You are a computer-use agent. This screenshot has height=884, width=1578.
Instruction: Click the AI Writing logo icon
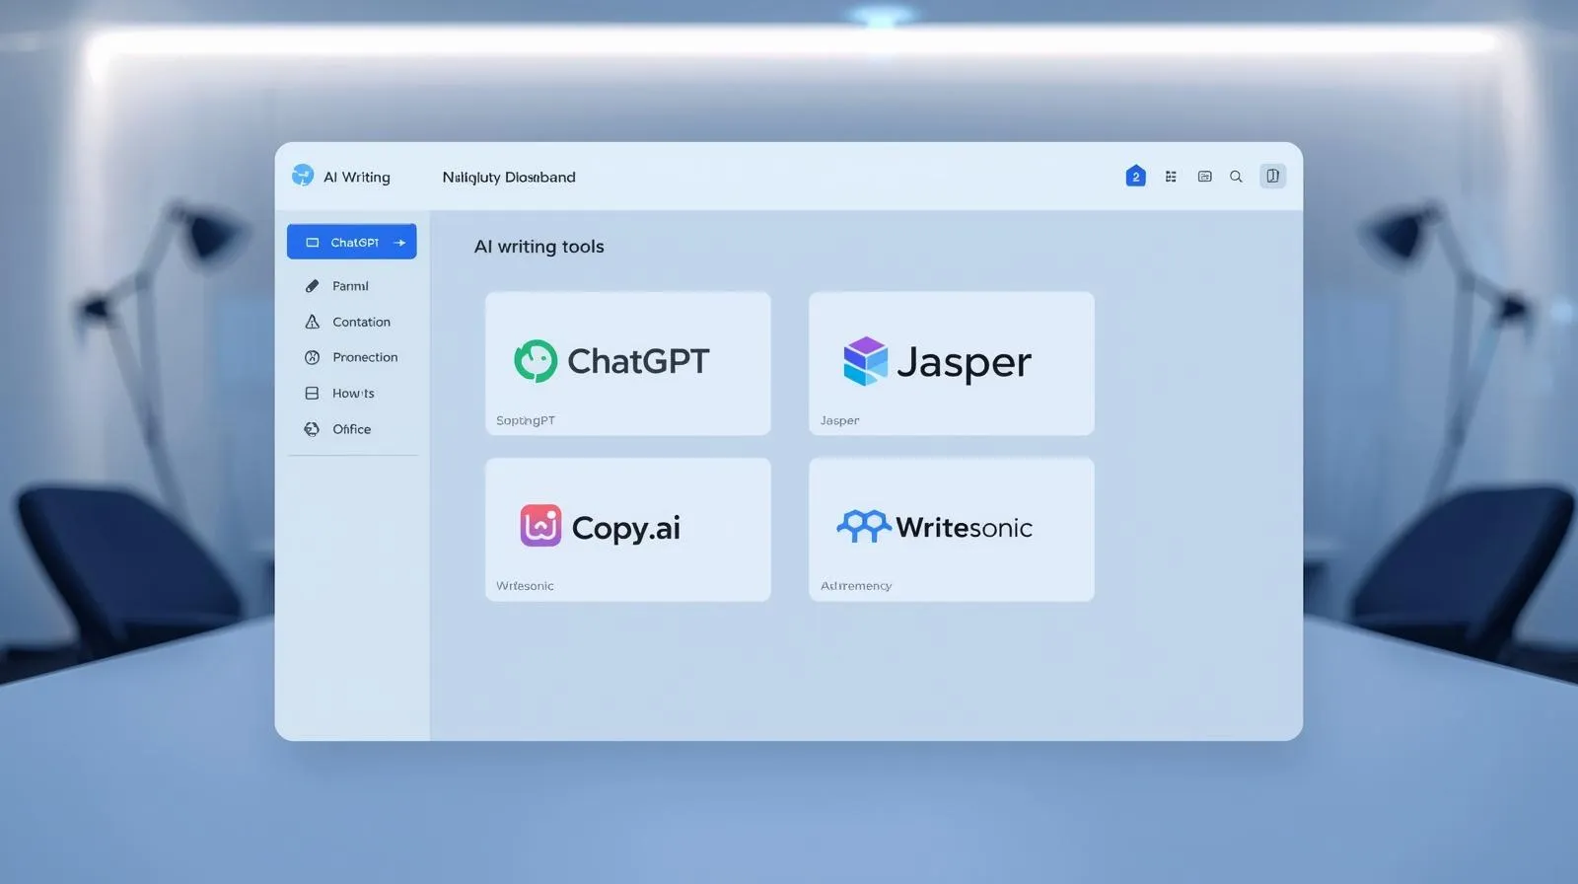pyautogui.click(x=303, y=176)
